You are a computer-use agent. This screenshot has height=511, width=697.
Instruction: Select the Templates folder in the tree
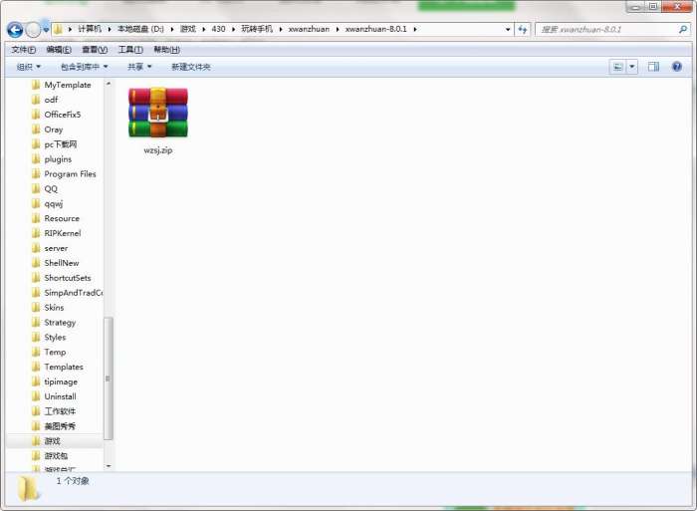point(58,367)
